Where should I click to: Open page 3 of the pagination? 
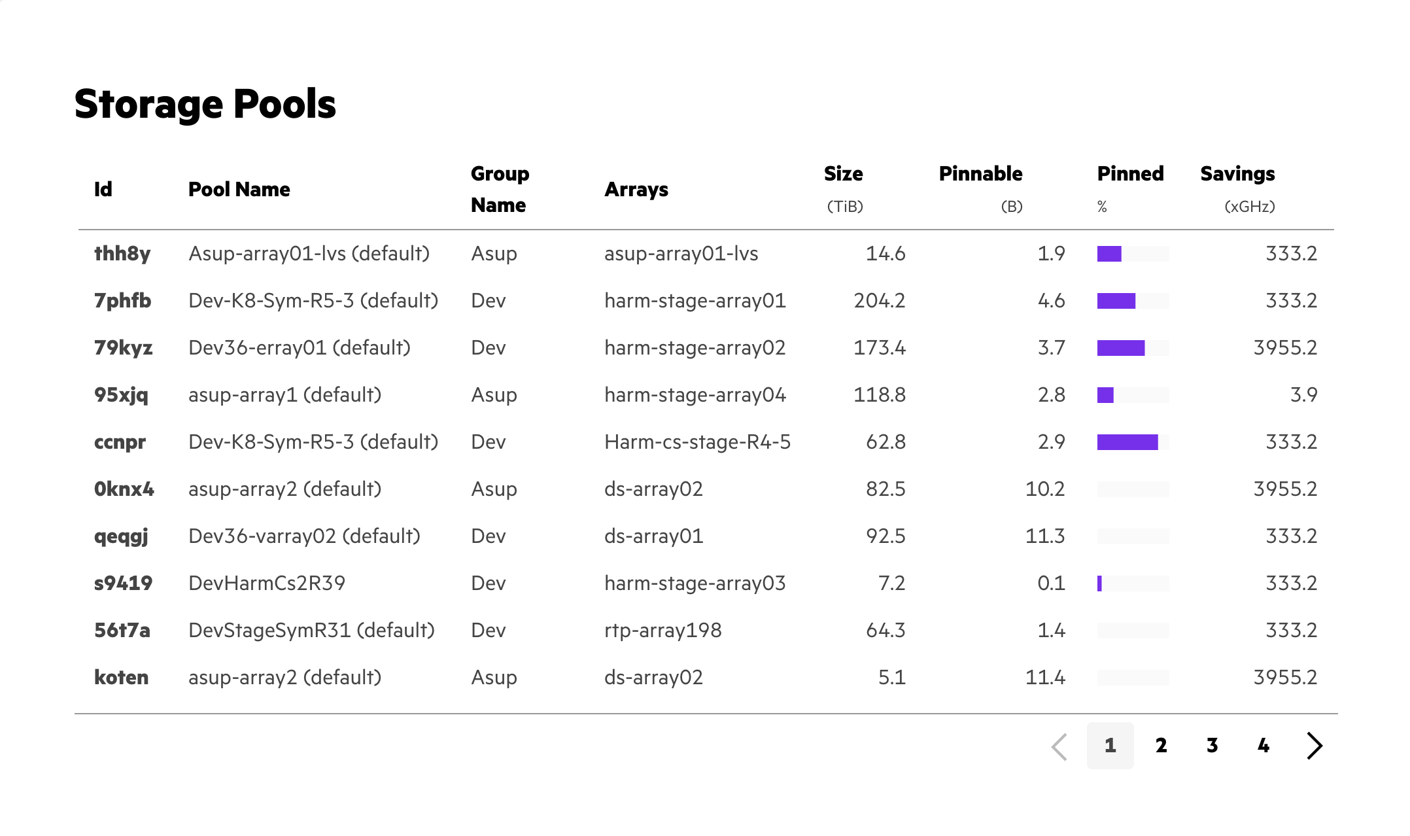click(x=1212, y=746)
